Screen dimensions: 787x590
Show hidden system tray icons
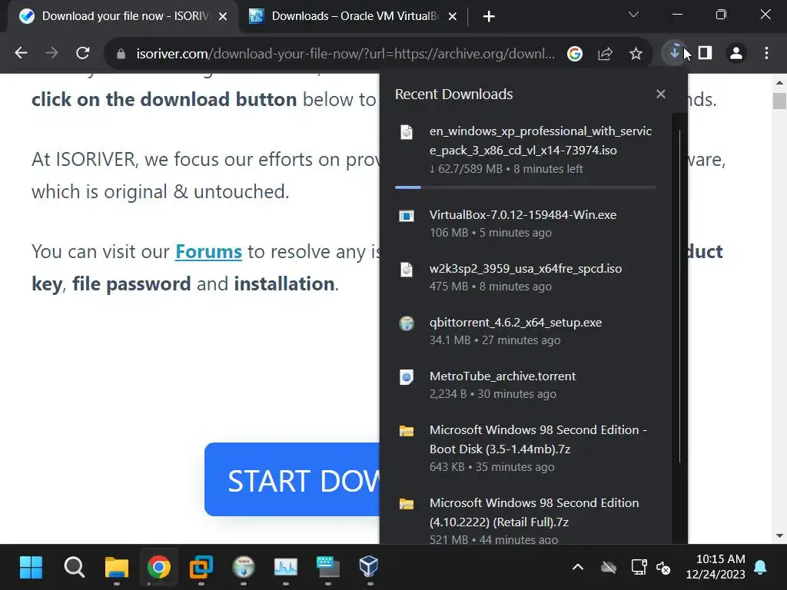tap(578, 568)
